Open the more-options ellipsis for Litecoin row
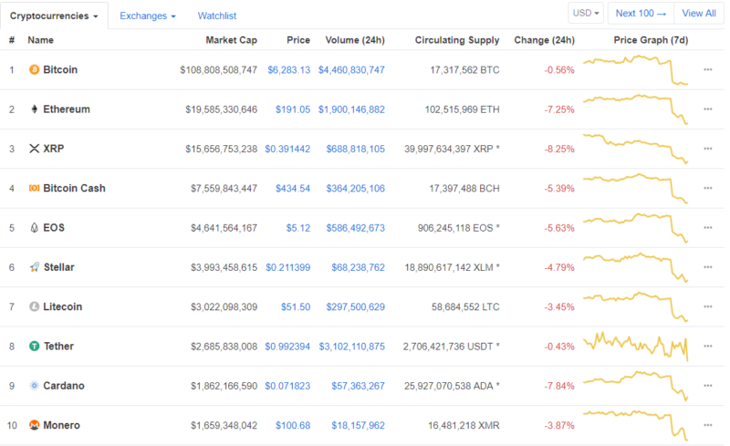The height and width of the screenshot is (446, 730). [708, 306]
